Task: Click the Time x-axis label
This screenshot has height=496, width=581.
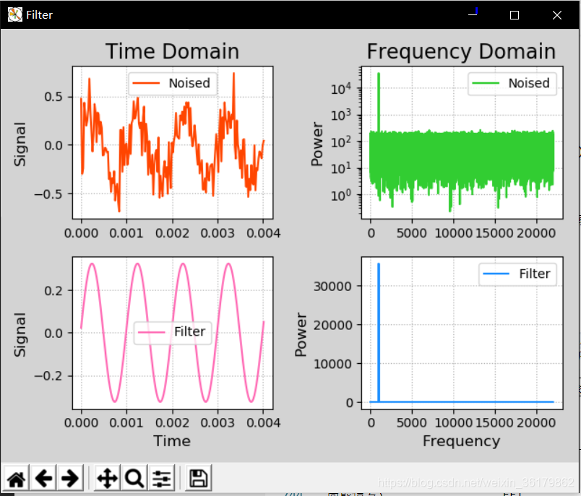Action: (172, 441)
